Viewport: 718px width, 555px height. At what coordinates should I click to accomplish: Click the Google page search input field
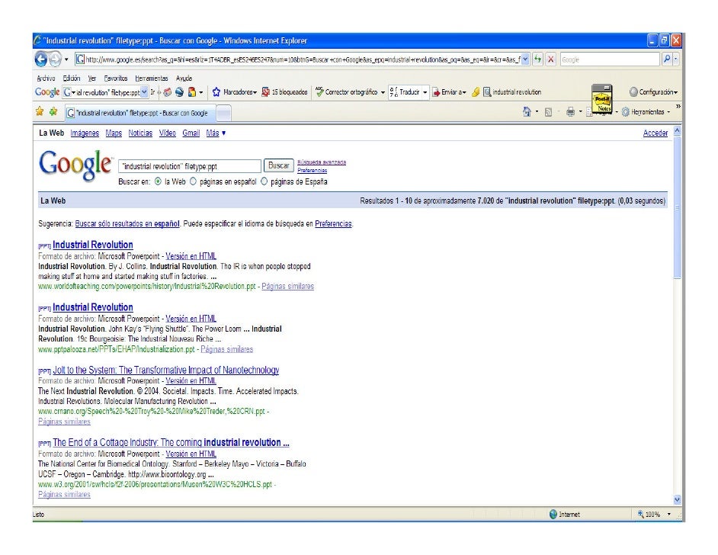coord(190,166)
